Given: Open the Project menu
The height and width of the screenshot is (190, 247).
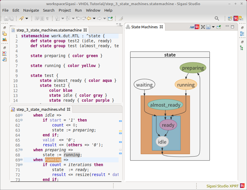Looking at the screenshot, I should 65,10.
